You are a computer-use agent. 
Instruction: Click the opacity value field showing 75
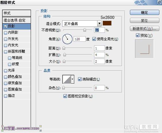coord(99,30)
